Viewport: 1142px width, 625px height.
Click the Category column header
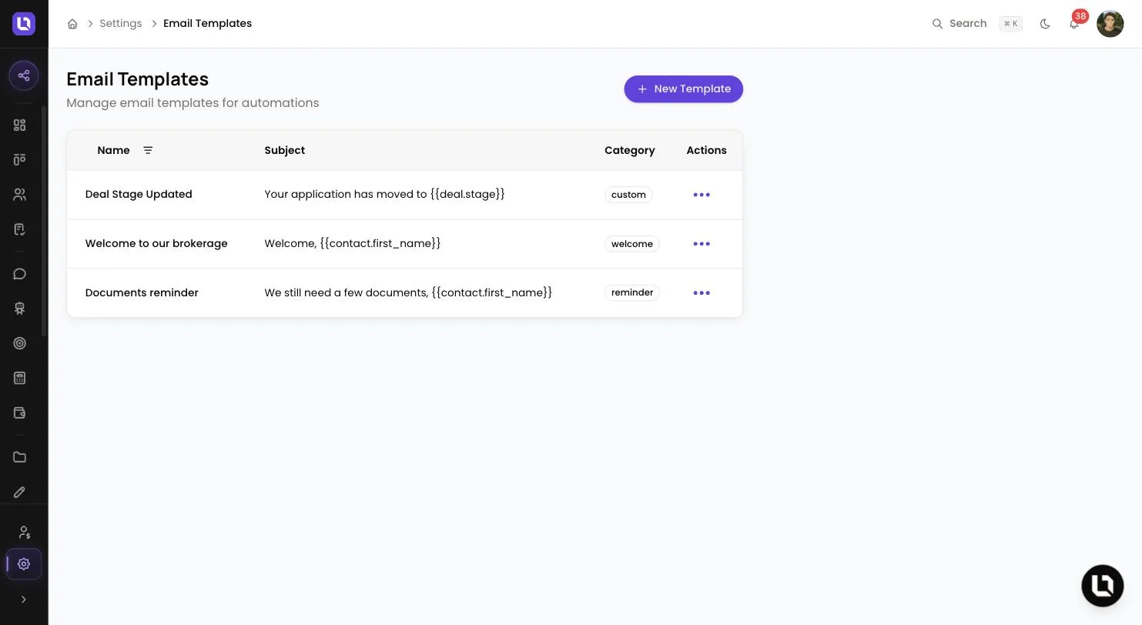coord(629,150)
